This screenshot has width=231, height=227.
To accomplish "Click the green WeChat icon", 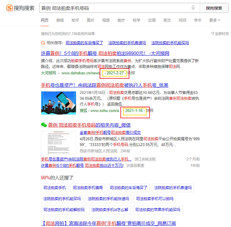I will click(44, 125).
